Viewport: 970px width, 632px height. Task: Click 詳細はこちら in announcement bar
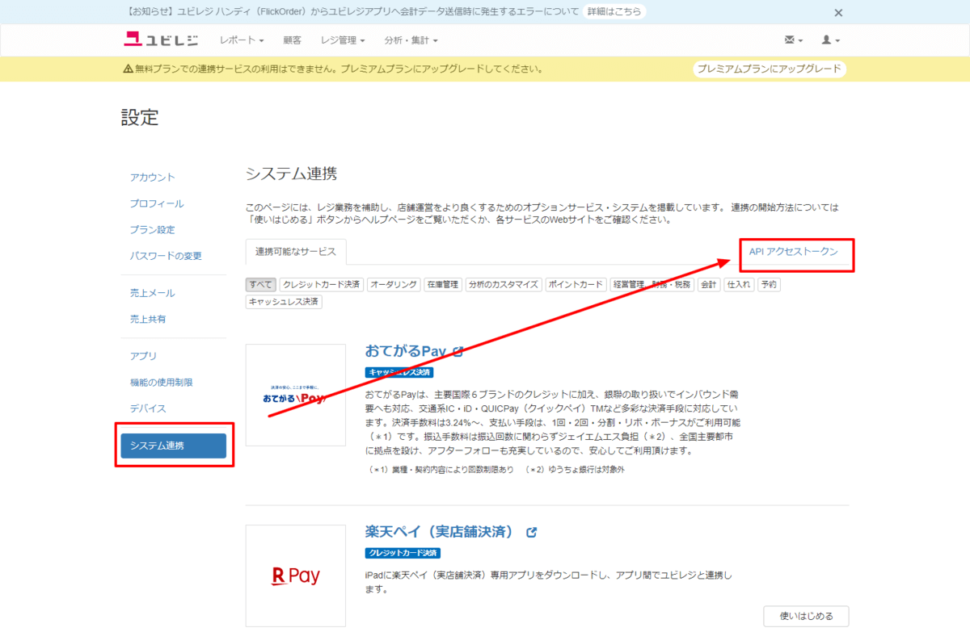tap(614, 12)
